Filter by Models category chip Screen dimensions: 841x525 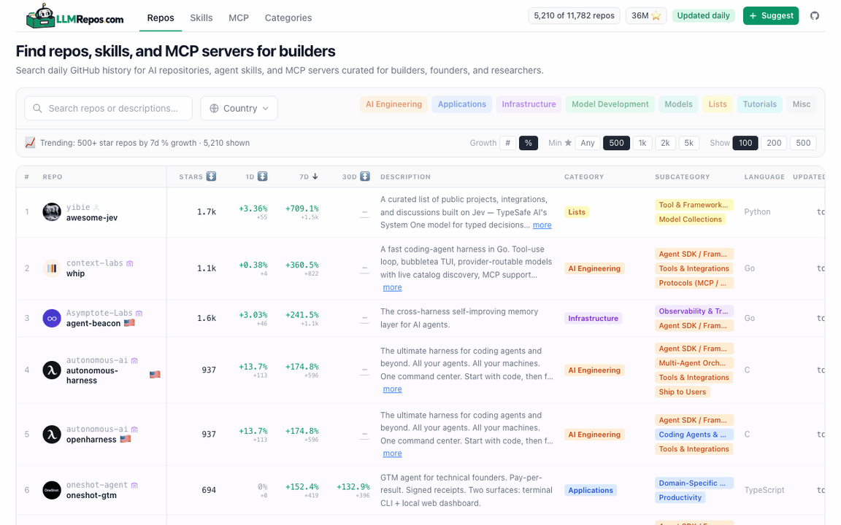tap(678, 104)
